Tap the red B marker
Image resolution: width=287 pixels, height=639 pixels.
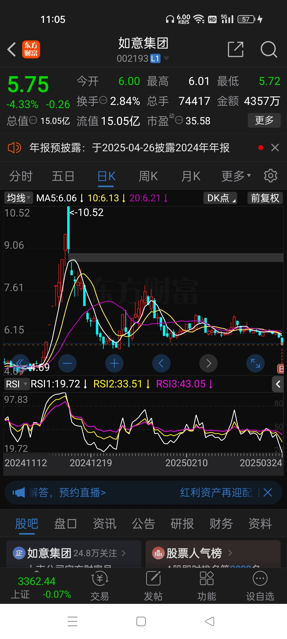(281, 369)
